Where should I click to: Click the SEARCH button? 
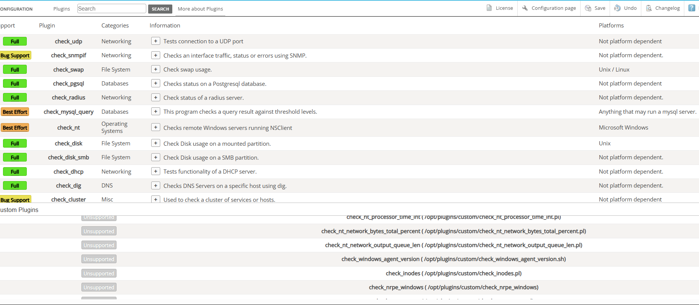[x=160, y=9]
